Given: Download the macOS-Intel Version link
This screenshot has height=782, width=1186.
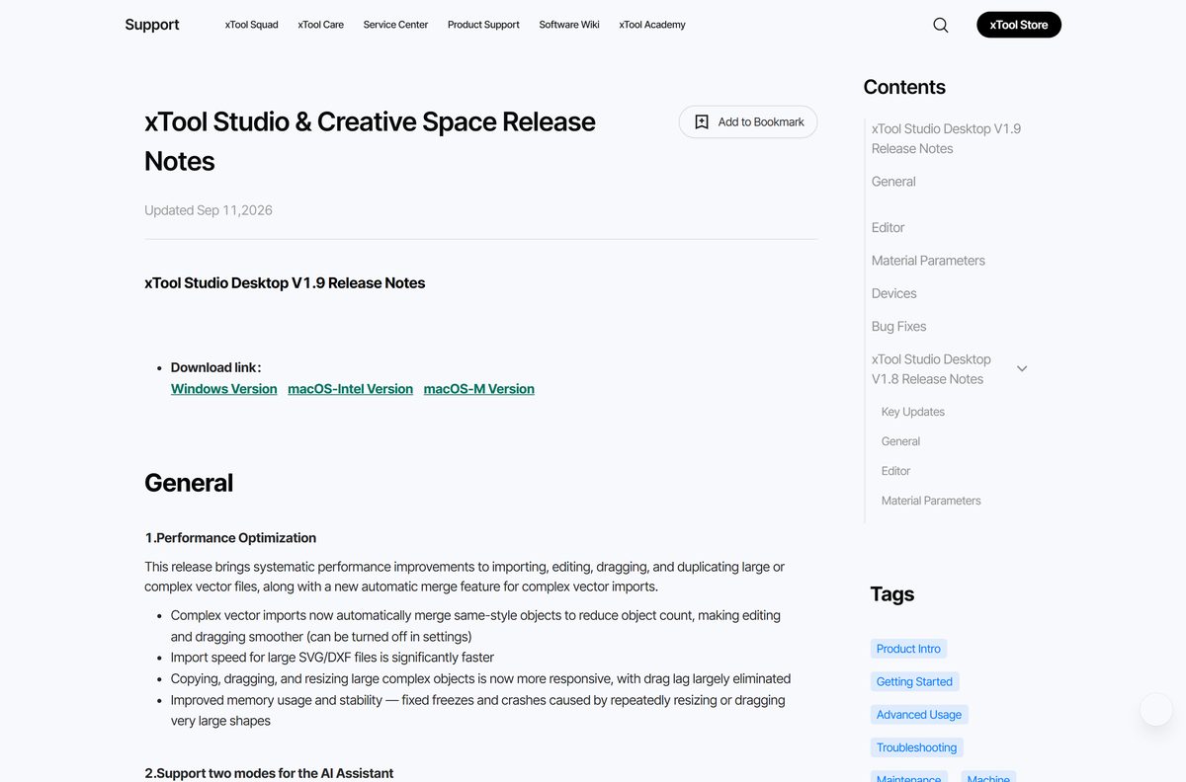Looking at the screenshot, I should 350,389.
